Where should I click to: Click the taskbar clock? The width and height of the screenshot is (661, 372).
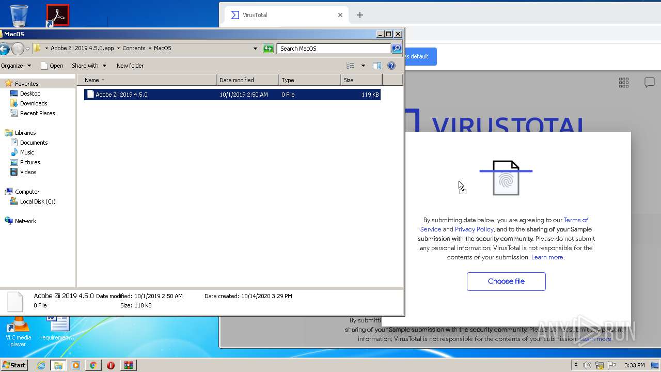[x=634, y=365]
